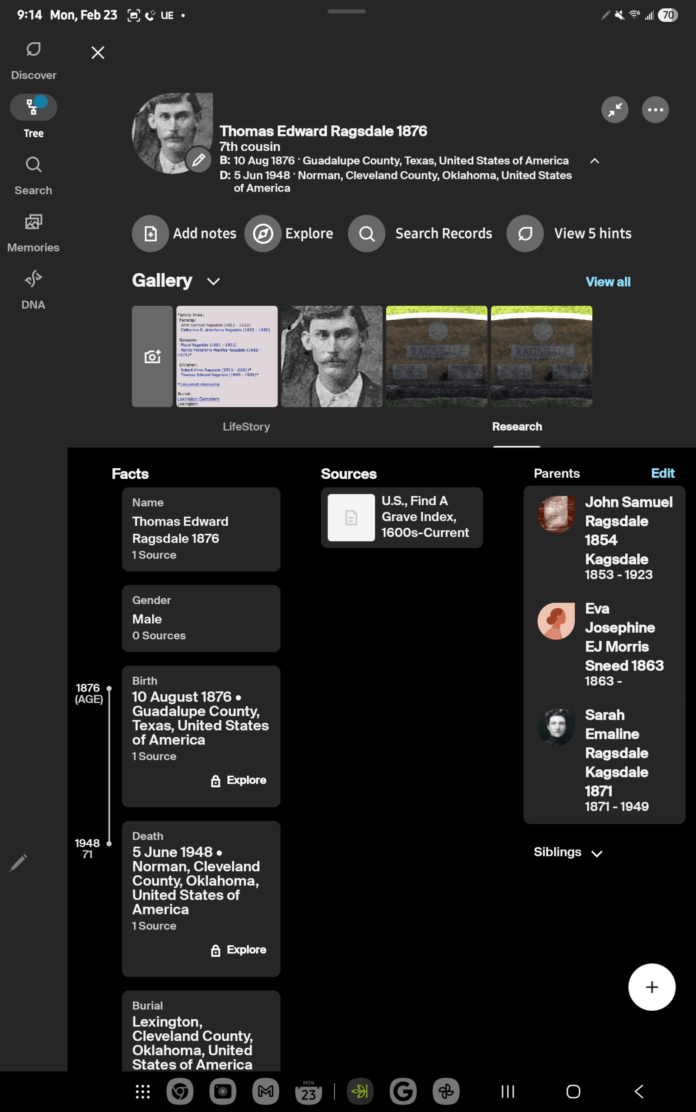Click the Add notes icon

[150, 233]
